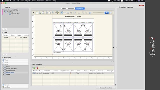Collapse the Products panel
This screenshot has height=90, width=160.
coord(3,7)
